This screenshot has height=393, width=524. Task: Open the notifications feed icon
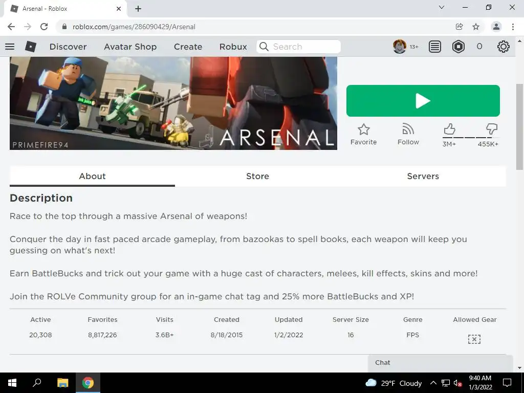435,47
